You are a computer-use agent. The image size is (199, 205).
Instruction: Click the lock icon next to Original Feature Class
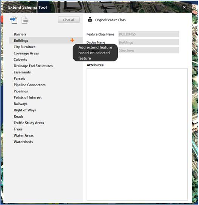(90, 20)
